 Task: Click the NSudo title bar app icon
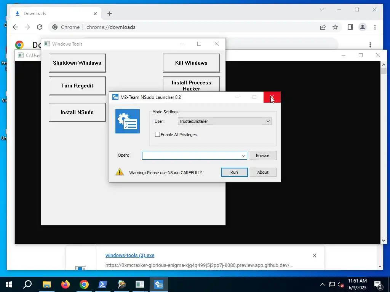(115, 97)
